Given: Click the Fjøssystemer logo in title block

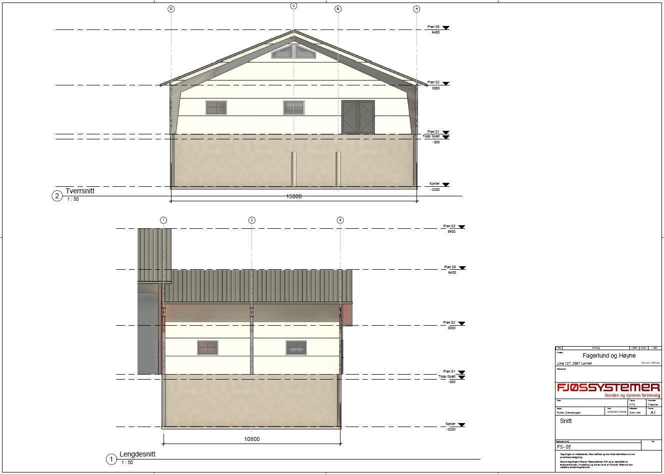Looking at the screenshot, I should click(608, 388).
